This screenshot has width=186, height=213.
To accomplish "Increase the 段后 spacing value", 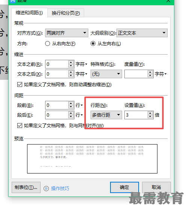I will [x=71, y=113].
